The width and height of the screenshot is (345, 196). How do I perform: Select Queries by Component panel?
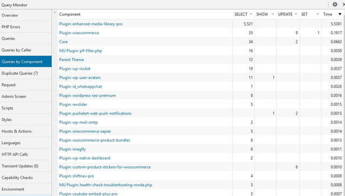click(26, 62)
